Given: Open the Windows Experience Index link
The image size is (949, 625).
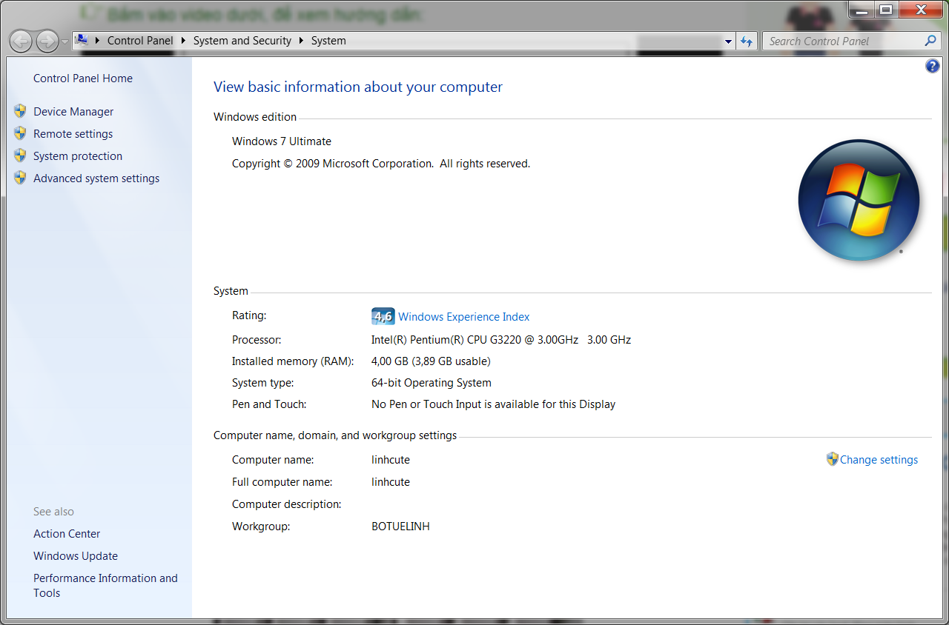Looking at the screenshot, I should pos(463,317).
